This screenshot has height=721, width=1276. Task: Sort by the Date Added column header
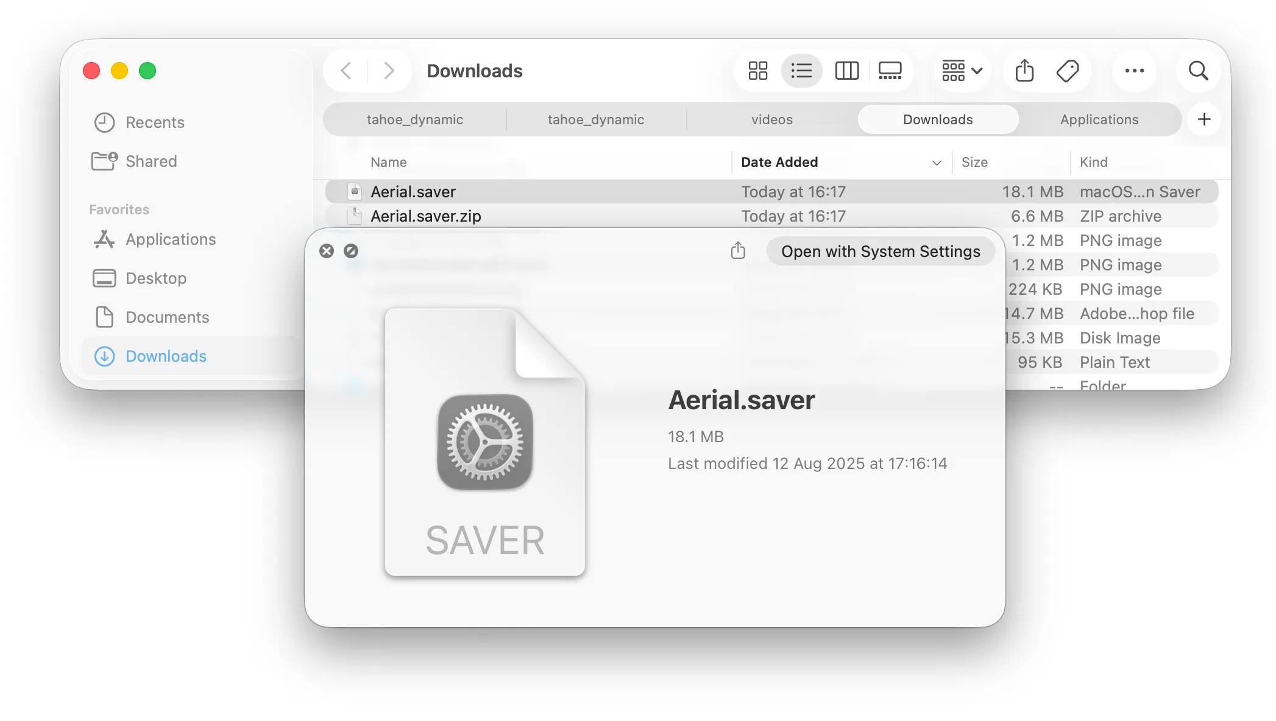[779, 162]
